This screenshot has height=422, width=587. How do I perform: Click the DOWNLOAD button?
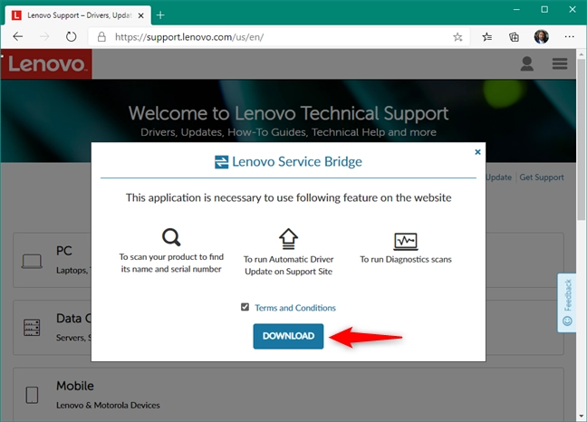click(288, 336)
